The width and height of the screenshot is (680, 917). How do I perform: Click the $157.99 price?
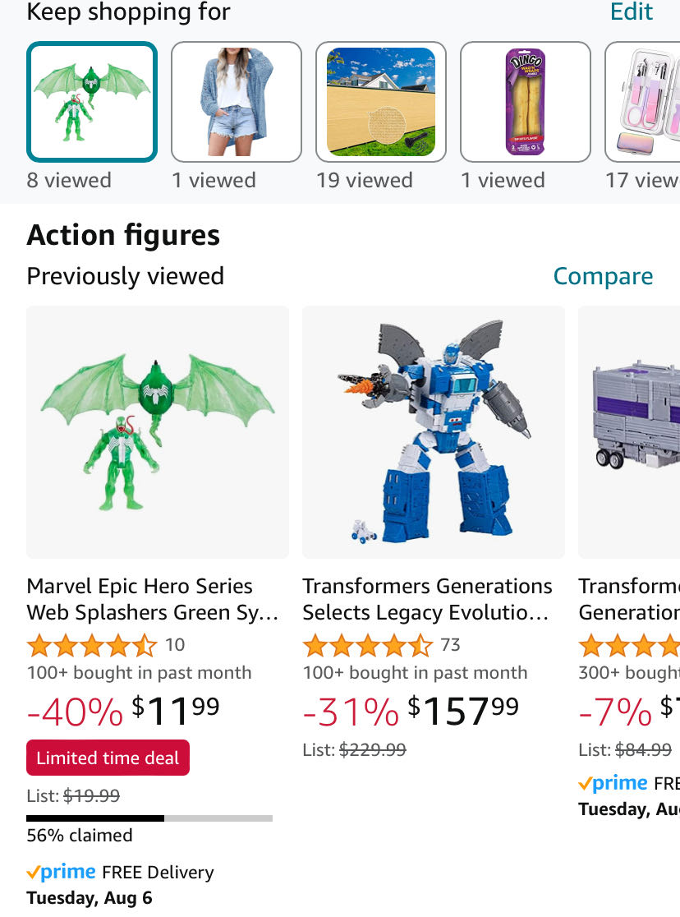[x=463, y=712]
